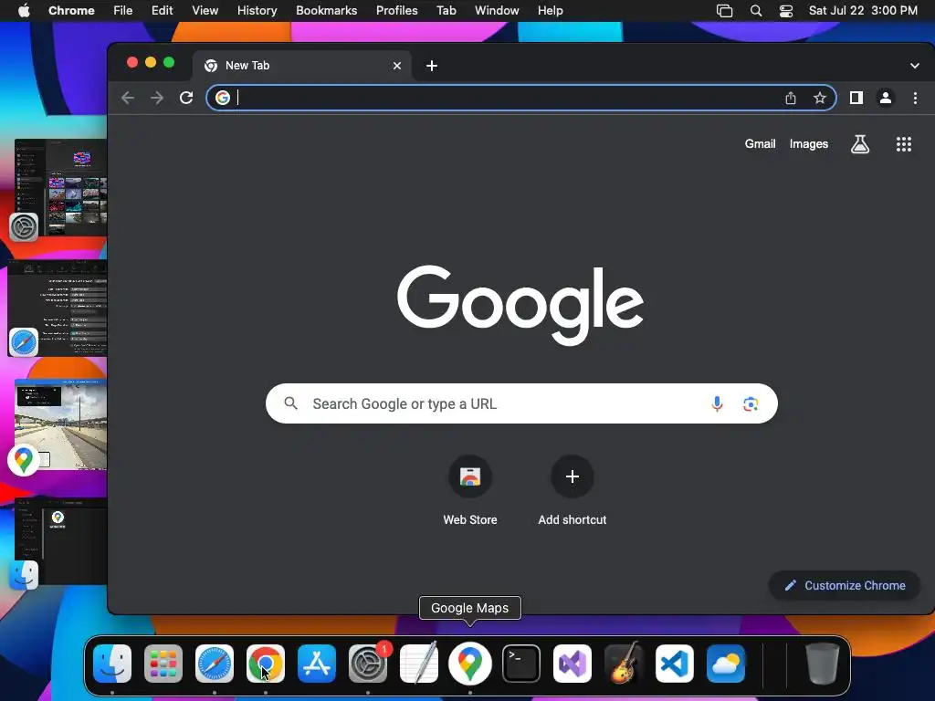
Task: Open Search Labs flask icon
Action: point(860,143)
